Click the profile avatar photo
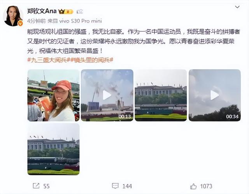The width and height of the screenshot is (249, 194). tap(13, 16)
